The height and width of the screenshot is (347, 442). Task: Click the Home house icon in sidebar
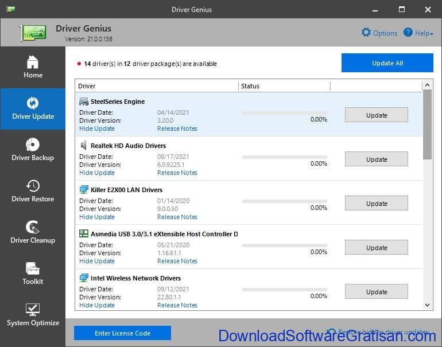click(33, 62)
